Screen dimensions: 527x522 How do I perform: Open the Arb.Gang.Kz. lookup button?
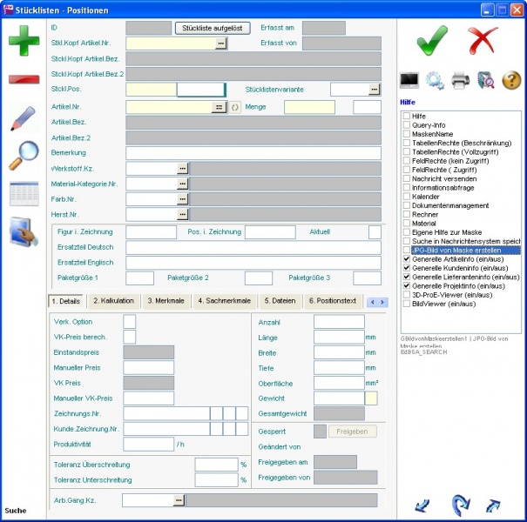pyautogui.click(x=179, y=500)
